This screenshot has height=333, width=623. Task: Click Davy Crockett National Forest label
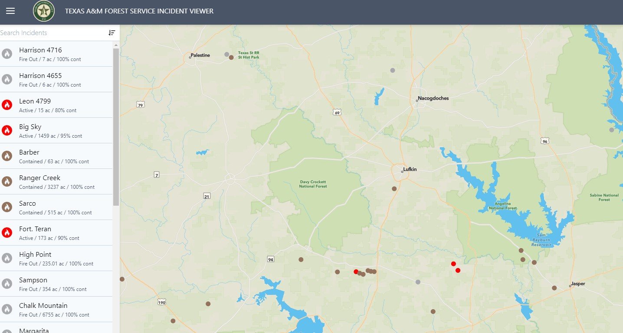(x=313, y=184)
